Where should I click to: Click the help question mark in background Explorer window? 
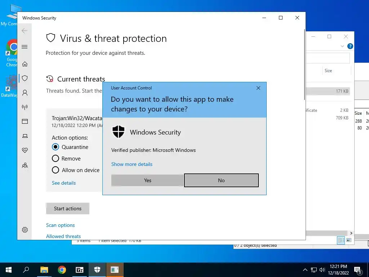[350, 46]
